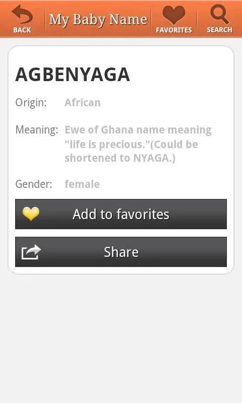Click the yellow heart icon
Screen dimensions: 242x403
click(x=31, y=214)
